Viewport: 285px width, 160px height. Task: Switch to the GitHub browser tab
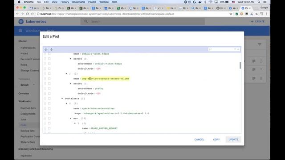coord(220,8)
